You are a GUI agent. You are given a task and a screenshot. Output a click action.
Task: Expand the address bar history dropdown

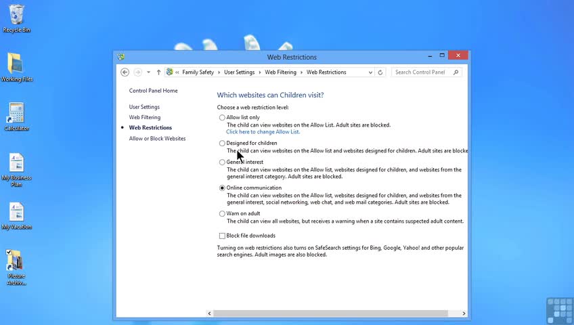pyautogui.click(x=370, y=72)
